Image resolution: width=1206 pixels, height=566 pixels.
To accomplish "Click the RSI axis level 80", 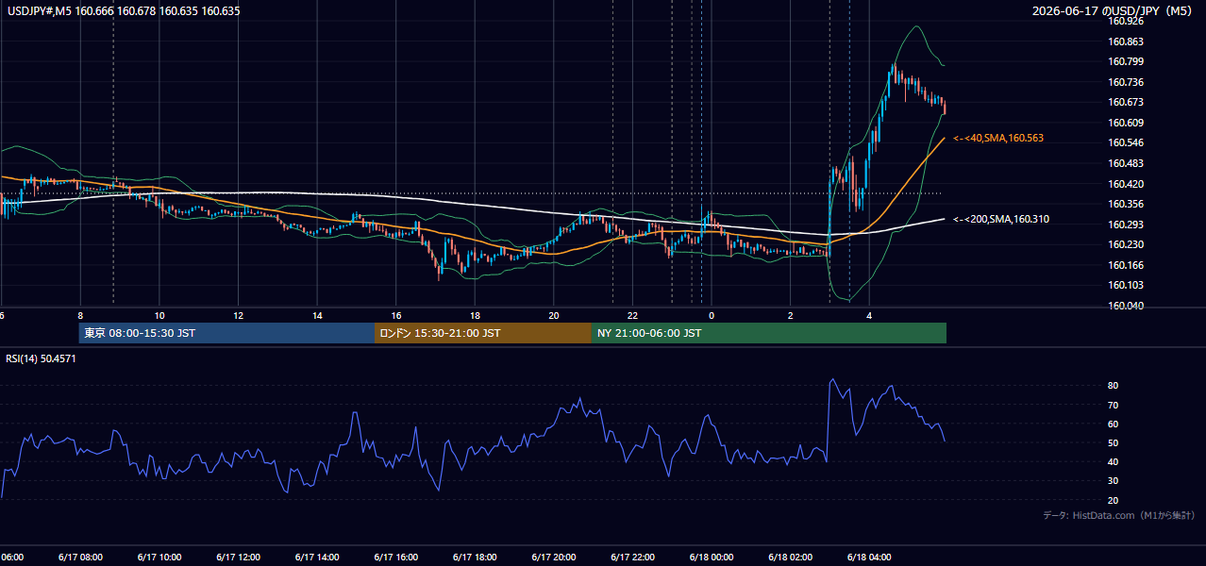I will pyautogui.click(x=1114, y=386).
